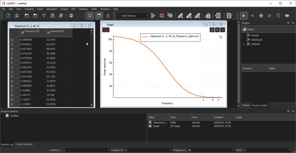Open the Wind Velocity dropdown
Image resolution: width=296 pixels, height=153 pixels.
click(x=133, y=16)
